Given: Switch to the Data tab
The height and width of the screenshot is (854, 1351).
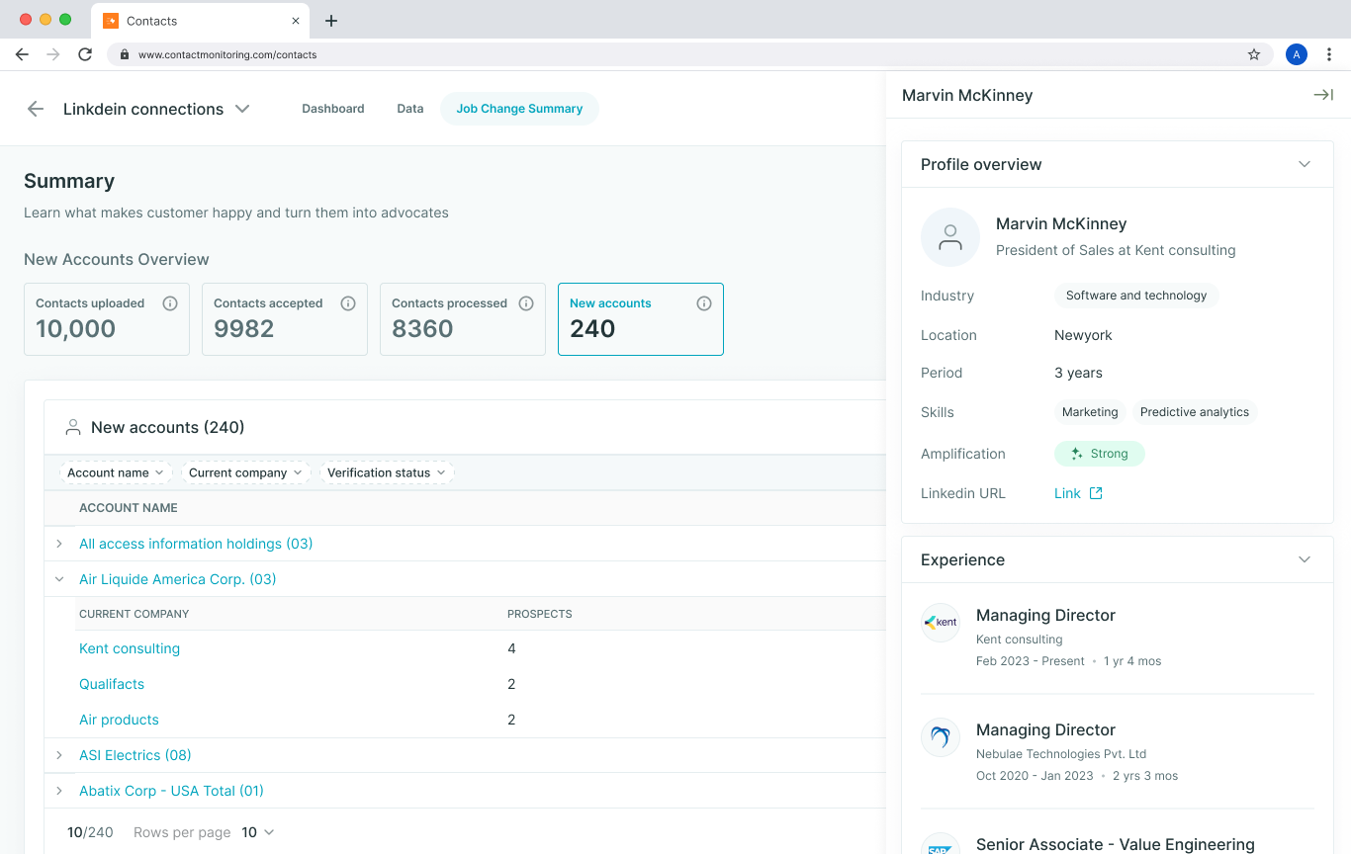Looking at the screenshot, I should 410,109.
